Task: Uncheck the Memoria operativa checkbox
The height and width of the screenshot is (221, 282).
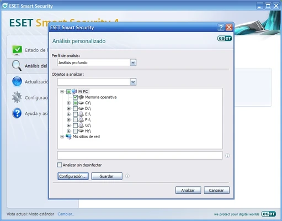Action: [x=75, y=97]
